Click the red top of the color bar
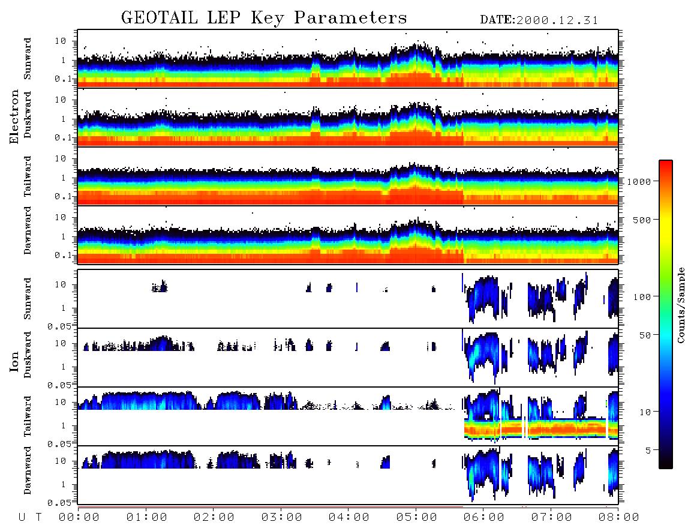This screenshot has width=685, height=528. (x=666, y=168)
